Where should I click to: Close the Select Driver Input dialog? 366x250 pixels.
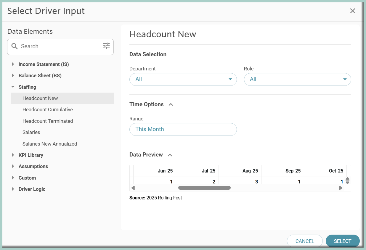tap(352, 11)
